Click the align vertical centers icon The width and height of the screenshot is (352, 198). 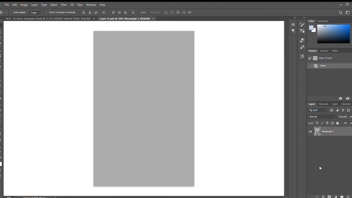coord(119,13)
